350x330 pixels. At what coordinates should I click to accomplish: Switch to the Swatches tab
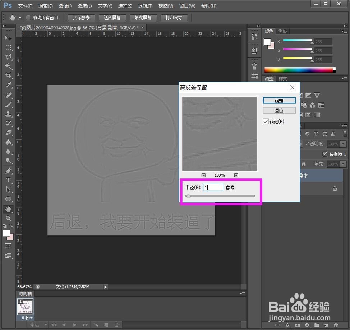tap(282, 32)
